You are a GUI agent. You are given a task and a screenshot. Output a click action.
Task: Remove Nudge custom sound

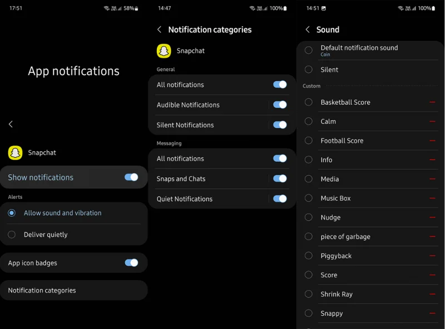coord(432,217)
